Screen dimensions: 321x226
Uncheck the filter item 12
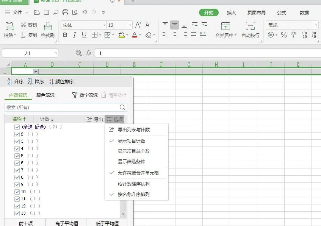[x=17, y=206]
